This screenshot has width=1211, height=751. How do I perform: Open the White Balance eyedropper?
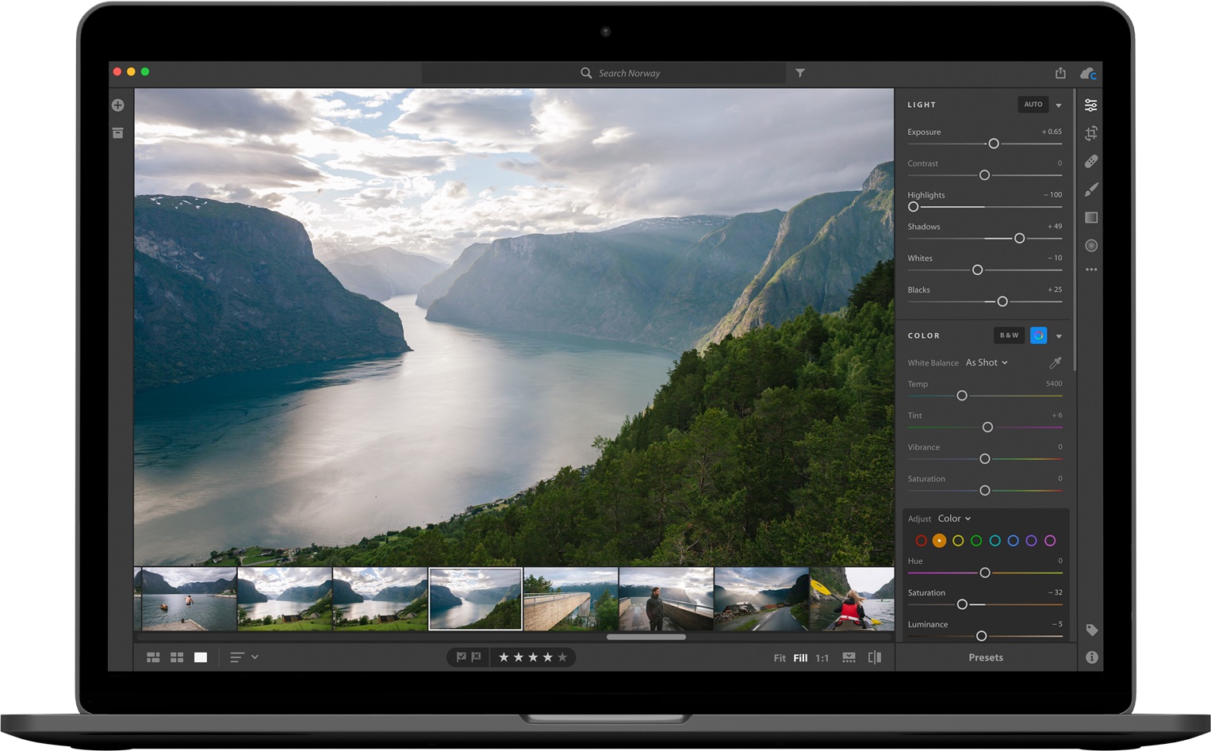1055,362
